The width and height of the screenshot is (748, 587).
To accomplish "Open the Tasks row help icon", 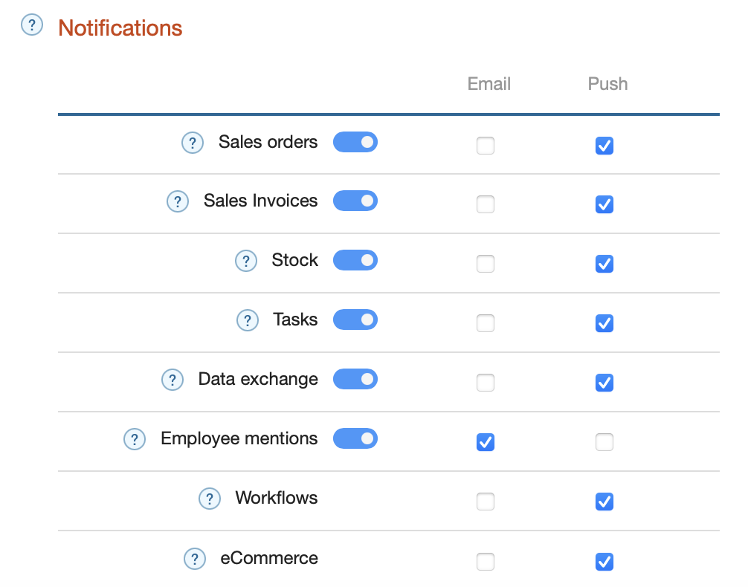I will (248, 320).
